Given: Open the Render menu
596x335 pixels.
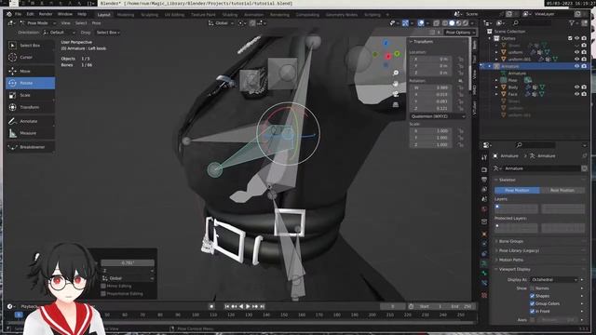Looking at the screenshot, I should pos(46,14).
